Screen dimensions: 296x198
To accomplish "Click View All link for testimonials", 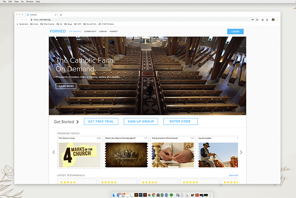I will (x=233, y=175).
